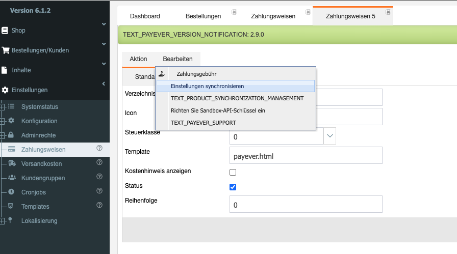Viewport: 457px width, 254px height.
Task: Click the Adminrechte lock icon
Action: click(x=11, y=135)
